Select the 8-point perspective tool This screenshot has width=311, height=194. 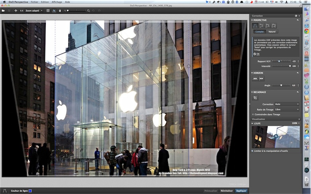(274, 26)
